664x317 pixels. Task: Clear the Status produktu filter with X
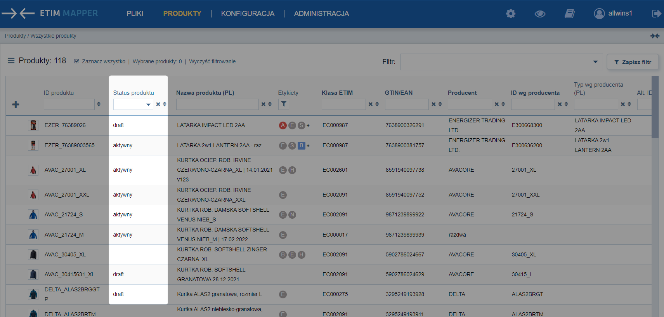(x=158, y=104)
